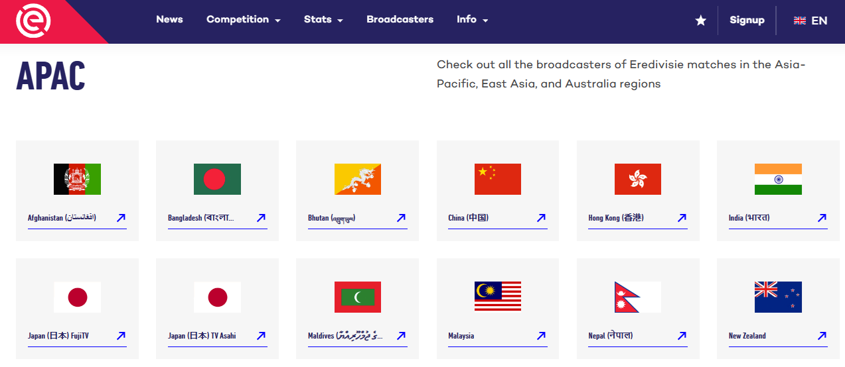The height and width of the screenshot is (367, 845).
Task: Click the Bhutan flag image
Action: pyautogui.click(x=357, y=179)
